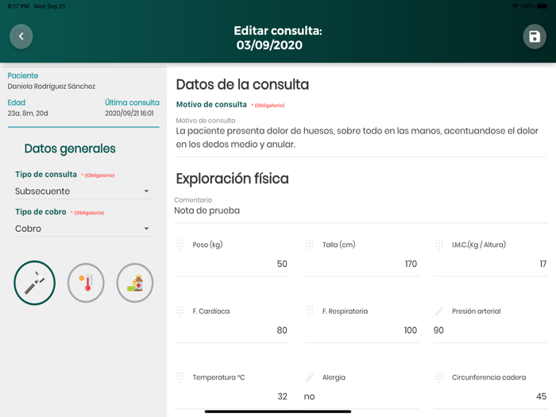Screen dimensions: 556x417
Task: Tap the Wi-Fi icon in status bar
Action: click(x=515, y=6)
